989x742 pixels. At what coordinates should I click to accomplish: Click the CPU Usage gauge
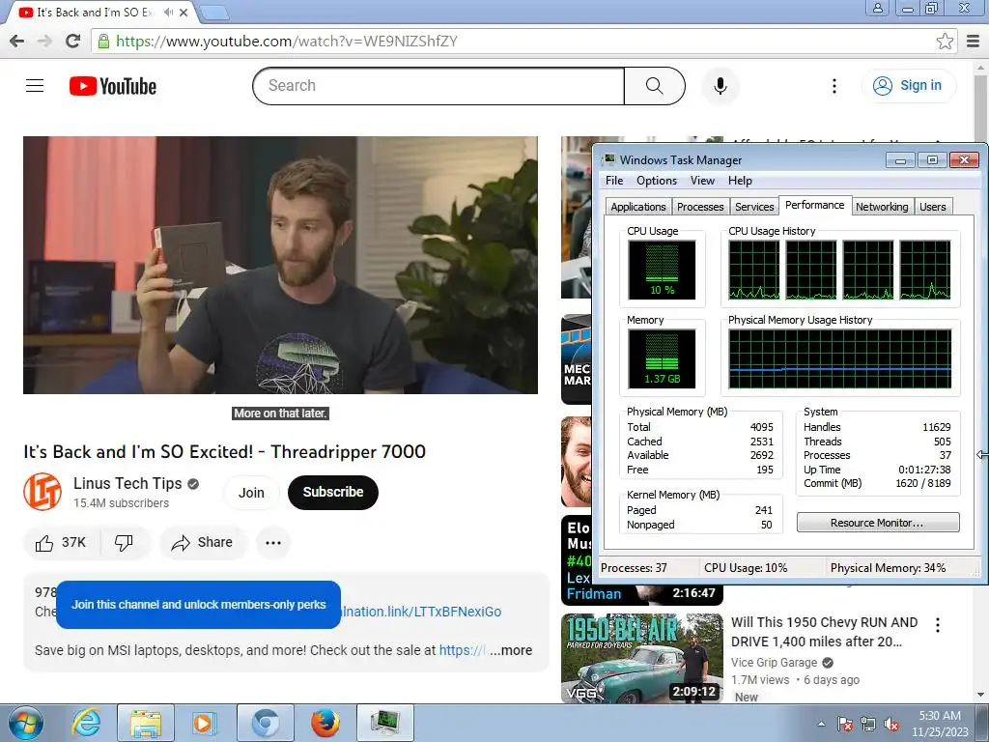(x=662, y=271)
